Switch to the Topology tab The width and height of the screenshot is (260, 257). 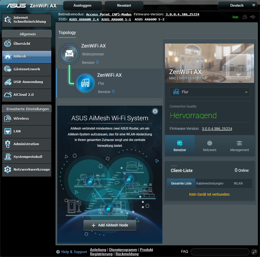(x=67, y=32)
